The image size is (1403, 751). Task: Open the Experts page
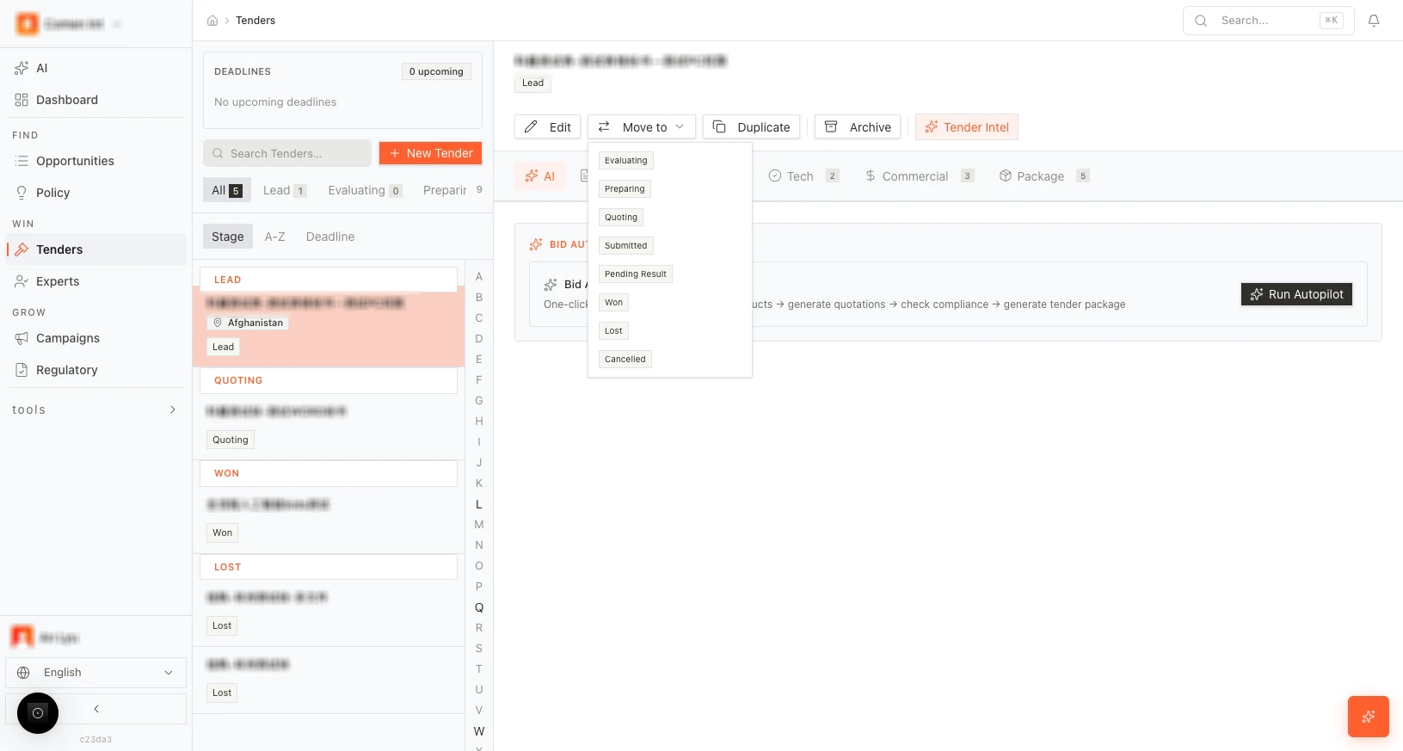tap(95, 281)
